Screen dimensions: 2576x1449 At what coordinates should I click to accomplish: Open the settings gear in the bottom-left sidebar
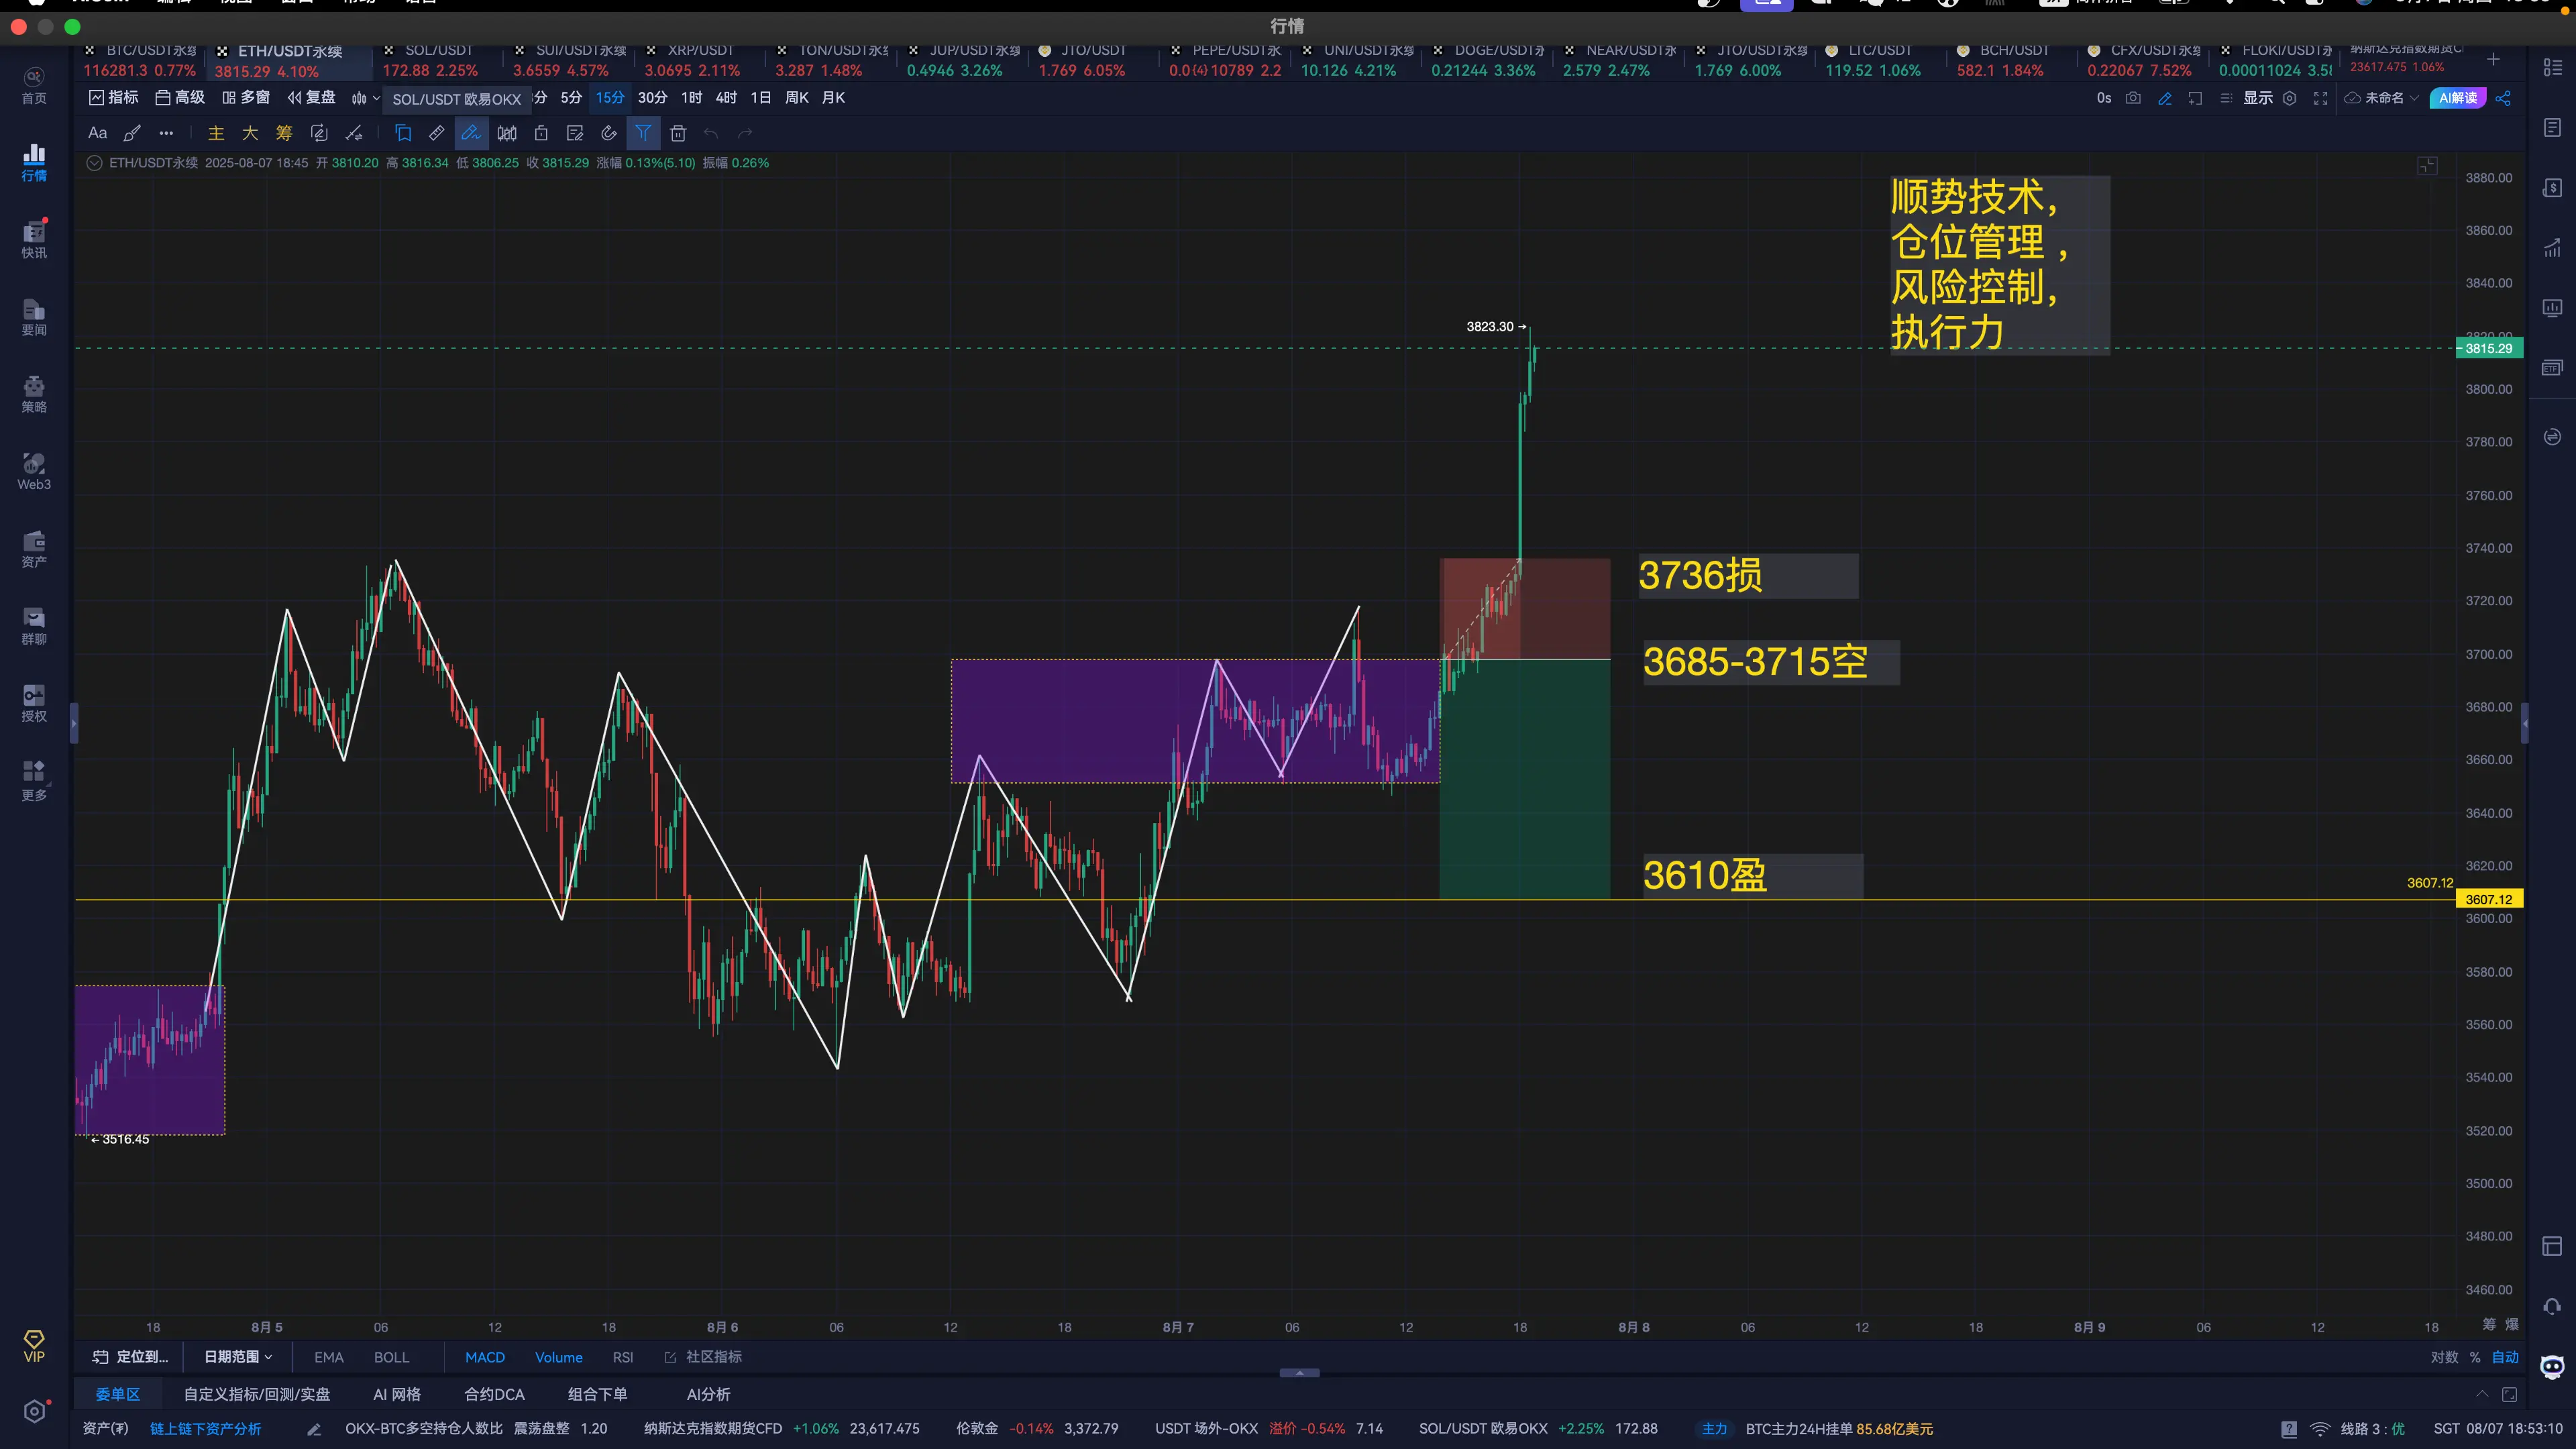(34, 1411)
